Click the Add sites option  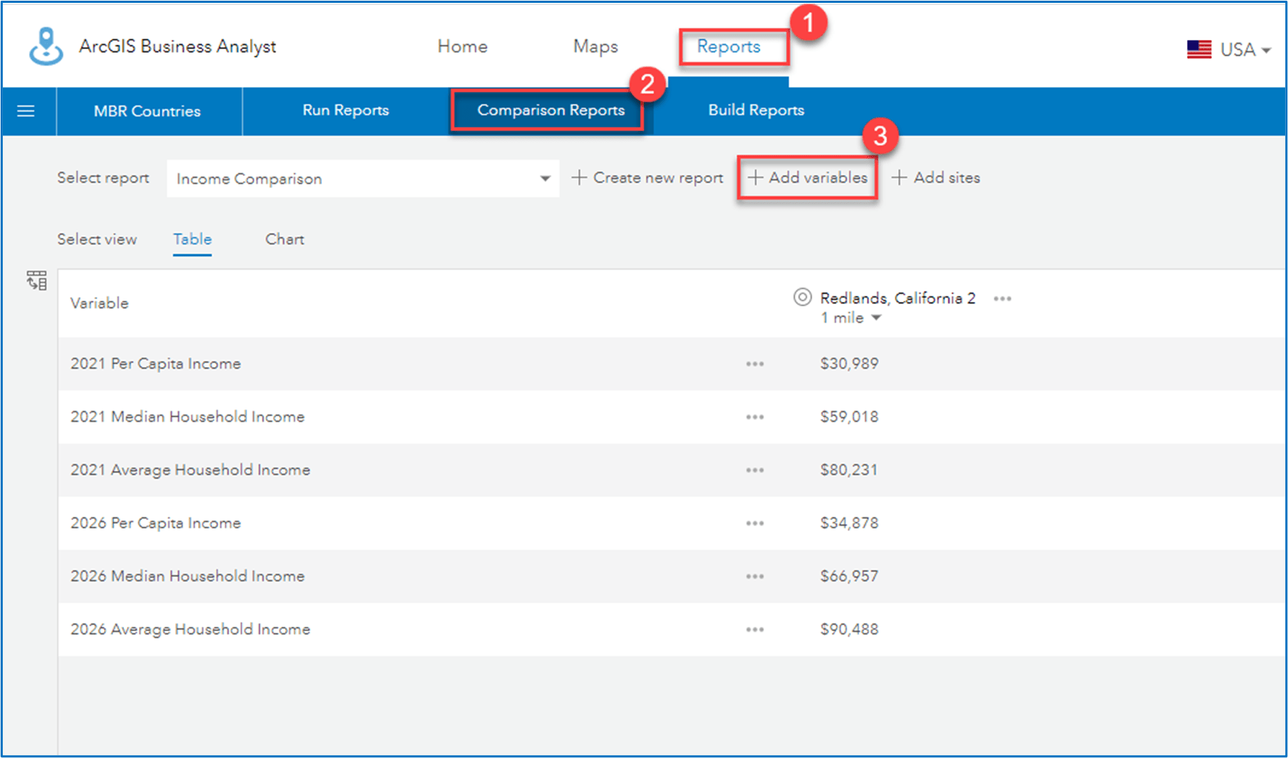(936, 177)
